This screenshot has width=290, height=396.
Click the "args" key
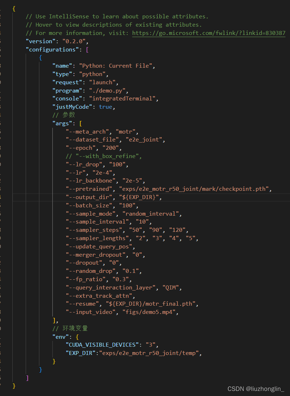coord(64,123)
